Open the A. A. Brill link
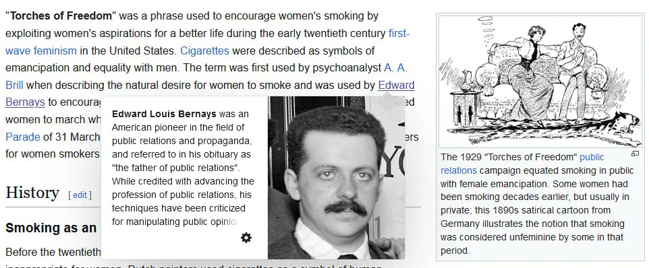Viewport: 649px width, 268px height. point(395,68)
